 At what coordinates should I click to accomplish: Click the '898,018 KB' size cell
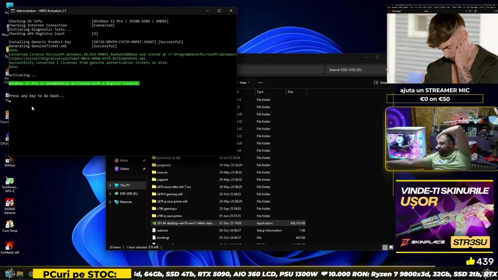tap(298, 223)
